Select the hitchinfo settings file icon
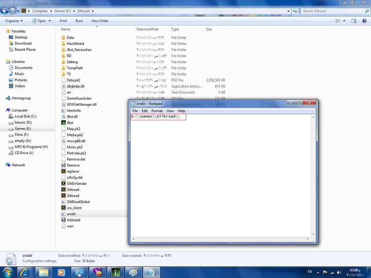371x278 pixels. click(x=63, y=110)
